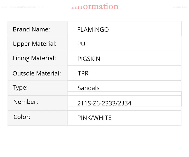
Task: Click the 211S-Z6-2333 model number text
Action: (97, 103)
